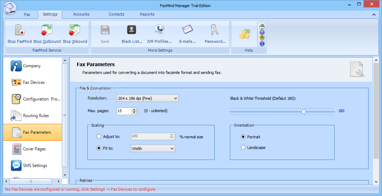The image size is (382, 196).
Task: Click main panel scroll up arrow
Action: pyautogui.click(x=376, y=60)
